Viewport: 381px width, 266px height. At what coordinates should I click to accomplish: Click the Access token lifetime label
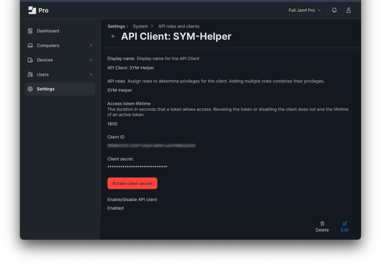coord(129,104)
